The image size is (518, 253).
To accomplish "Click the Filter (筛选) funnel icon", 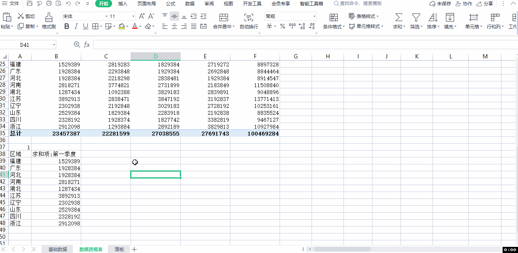I will coord(416,17).
